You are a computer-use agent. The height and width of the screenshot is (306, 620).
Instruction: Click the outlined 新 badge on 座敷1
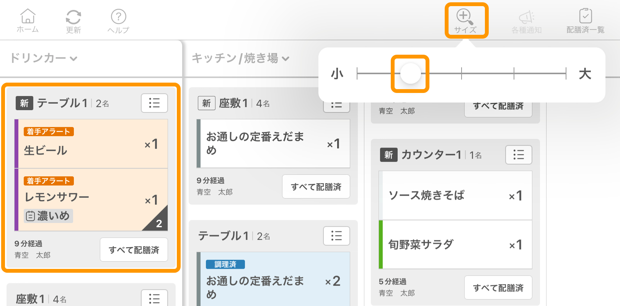[207, 103]
